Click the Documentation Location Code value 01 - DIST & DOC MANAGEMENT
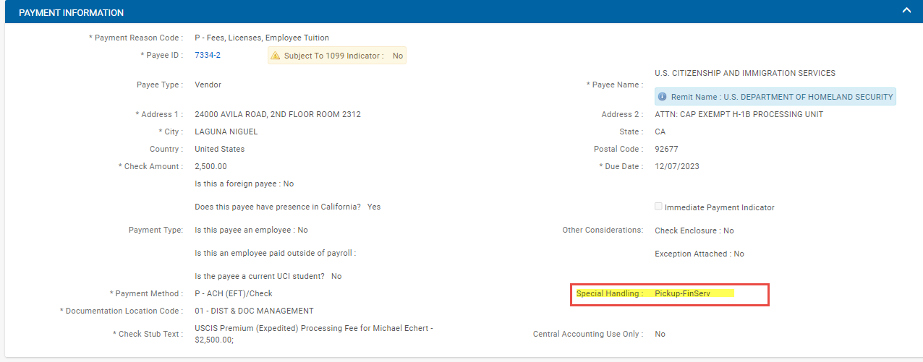 pyautogui.click(x=254, y=311)
